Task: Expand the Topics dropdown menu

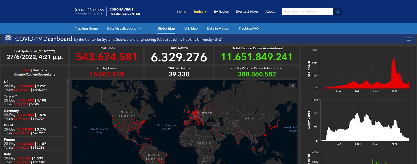Action: point(200,11)
